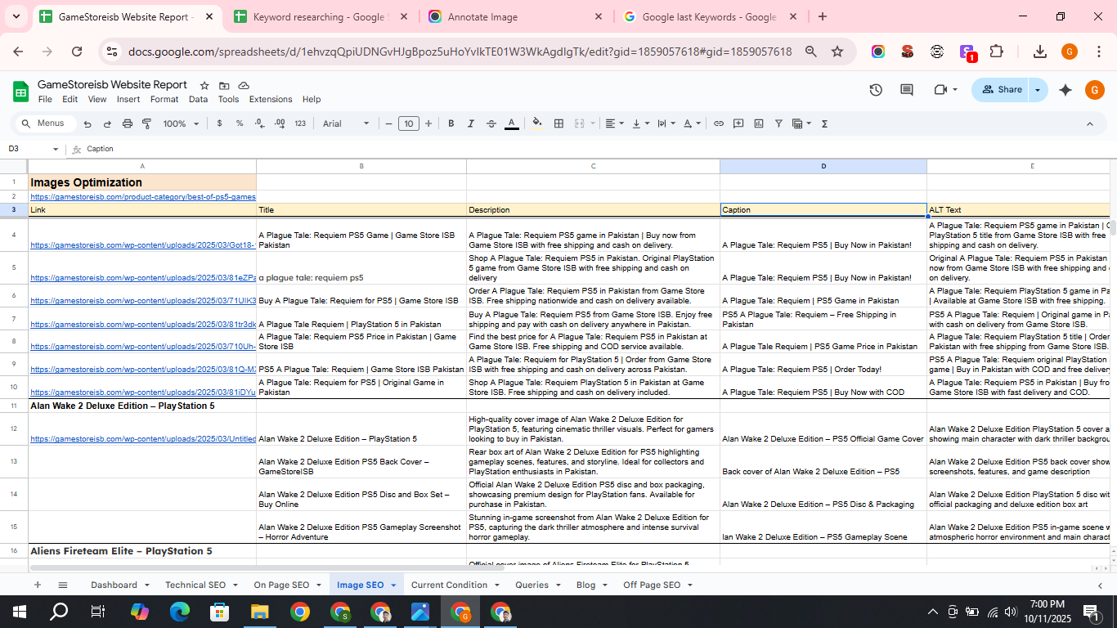The height and width of the screenshot is (628, 1117).
Task: Open the fill color paint bucket
Action: point(537,123)
